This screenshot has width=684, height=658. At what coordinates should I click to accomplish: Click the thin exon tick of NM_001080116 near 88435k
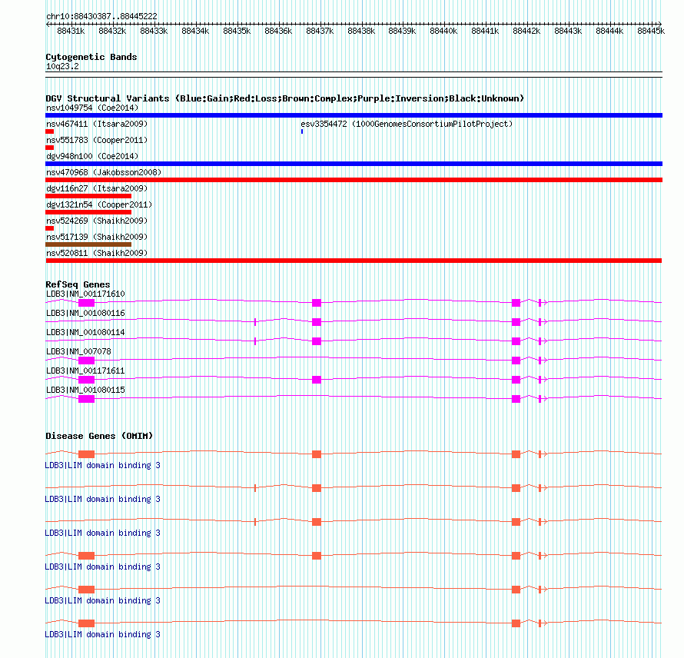[x=255, y=322]
